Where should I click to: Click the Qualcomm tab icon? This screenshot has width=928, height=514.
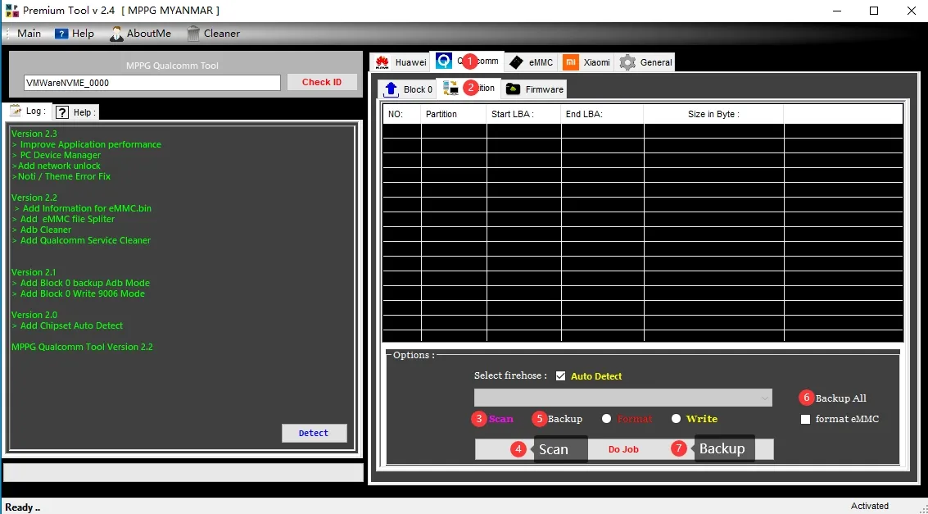coord(444,61)
